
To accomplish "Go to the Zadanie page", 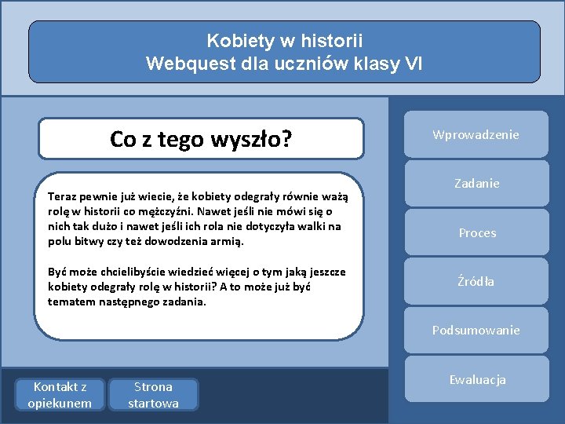I will (477, 184).
